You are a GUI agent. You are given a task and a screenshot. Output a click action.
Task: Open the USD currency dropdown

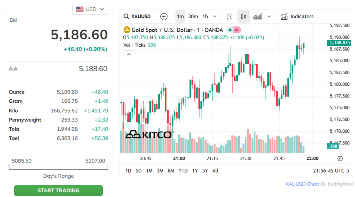pos(90,9)
